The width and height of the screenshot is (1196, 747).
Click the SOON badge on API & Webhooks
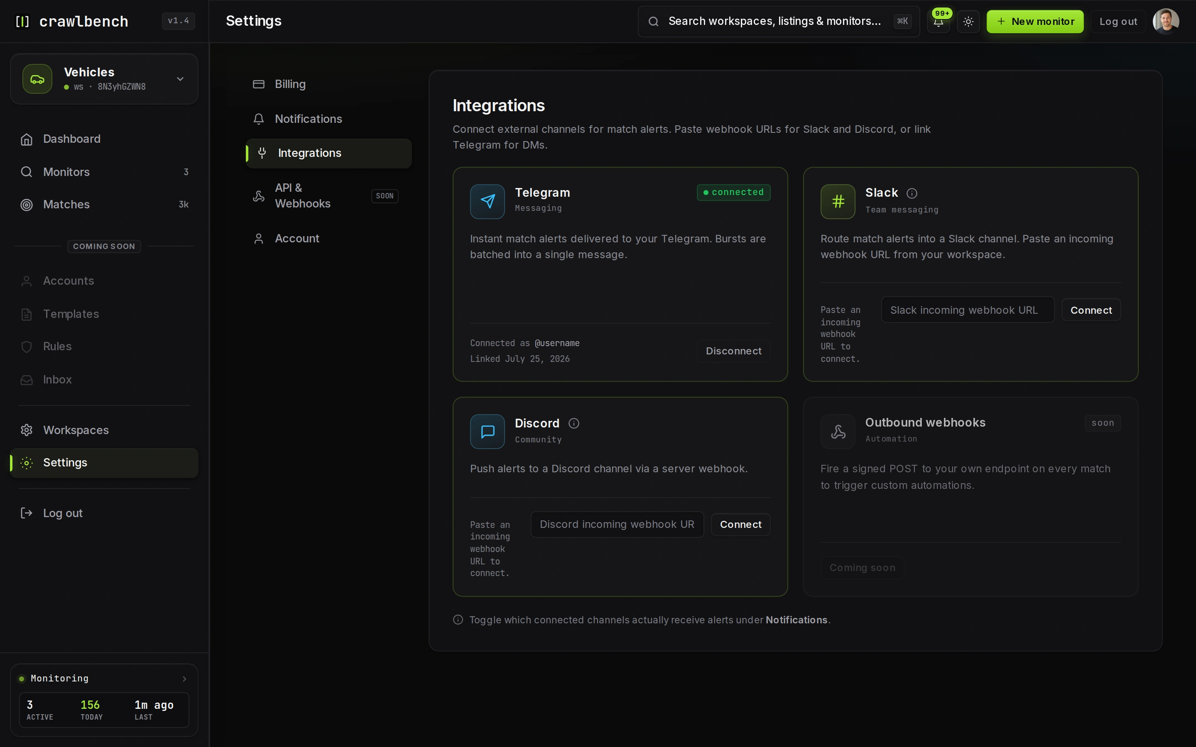click(x=385, y=196)
